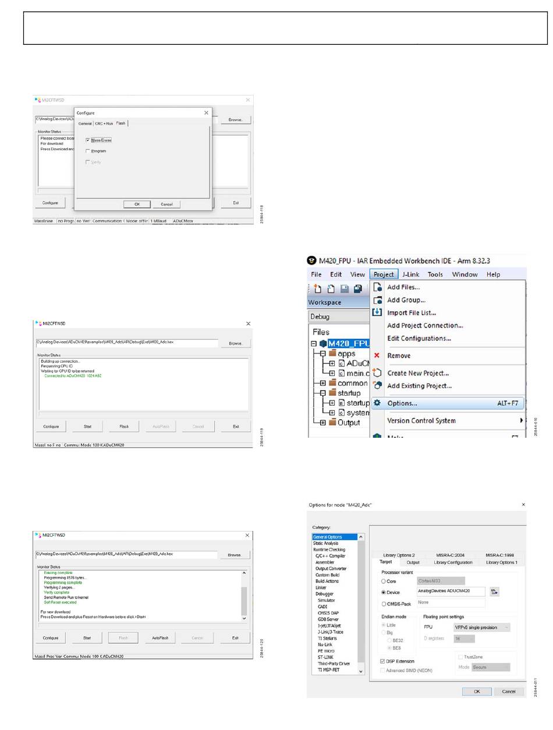Click the Add Files icon in Project menu
Viewport: 553px width, 730px height.
point(377,287)
